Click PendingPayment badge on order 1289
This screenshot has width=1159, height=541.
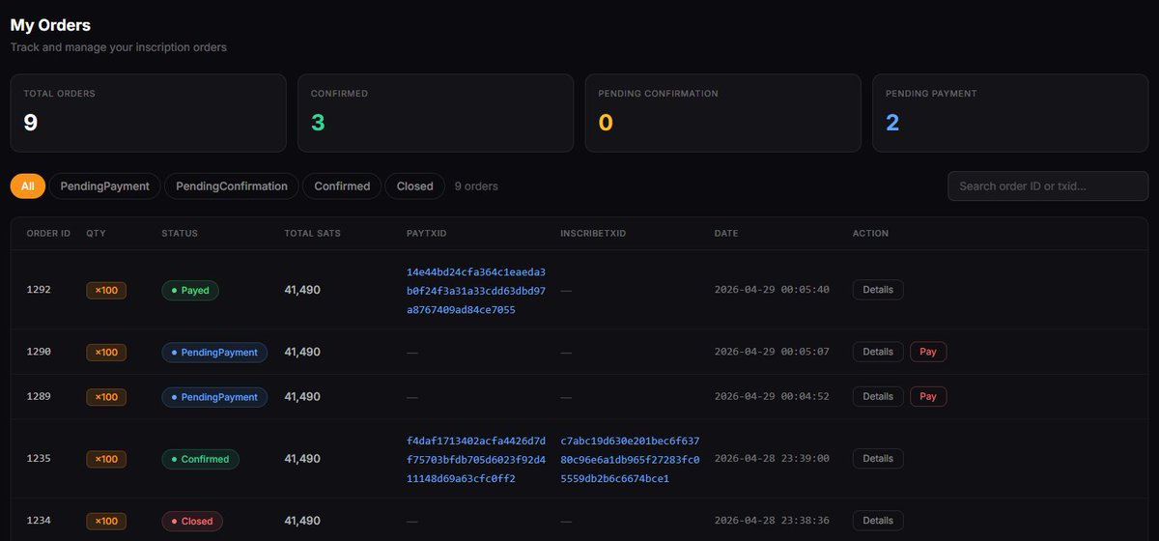coord(214,396)
